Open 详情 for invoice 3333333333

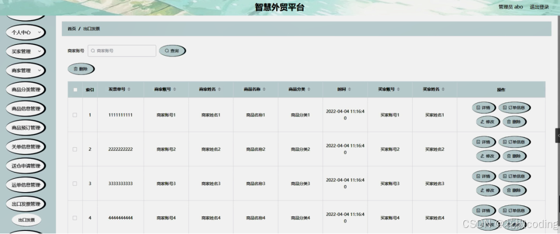click(x=484, y=177)
